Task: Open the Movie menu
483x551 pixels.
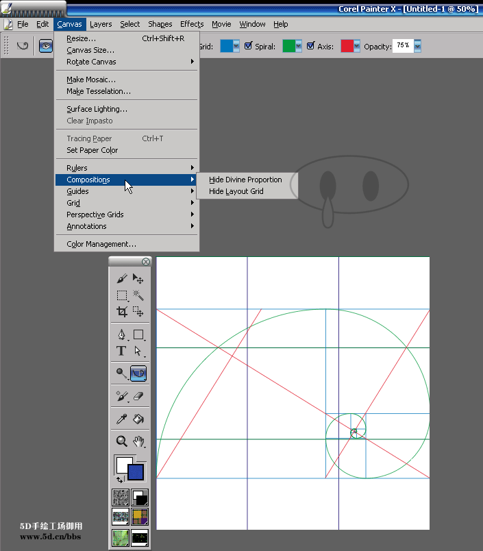Action: pyautogui.click(x=221, y=24)
